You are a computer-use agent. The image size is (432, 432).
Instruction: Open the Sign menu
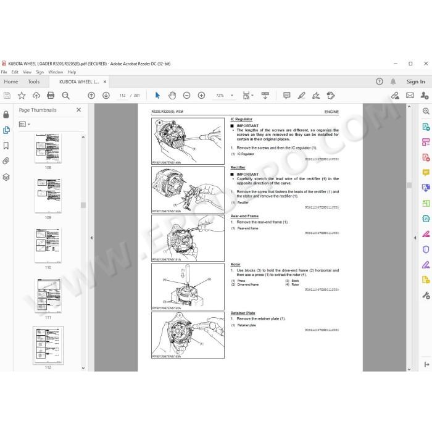click(x=39, y=72)
